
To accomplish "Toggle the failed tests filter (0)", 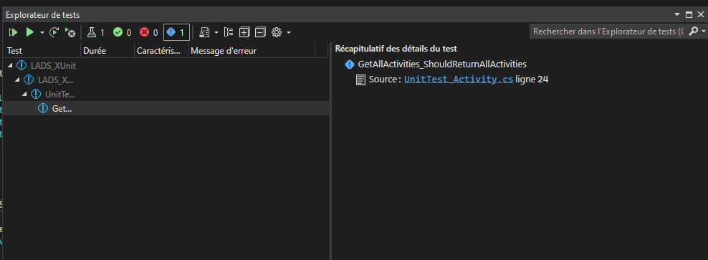I will tap(149, 32).
